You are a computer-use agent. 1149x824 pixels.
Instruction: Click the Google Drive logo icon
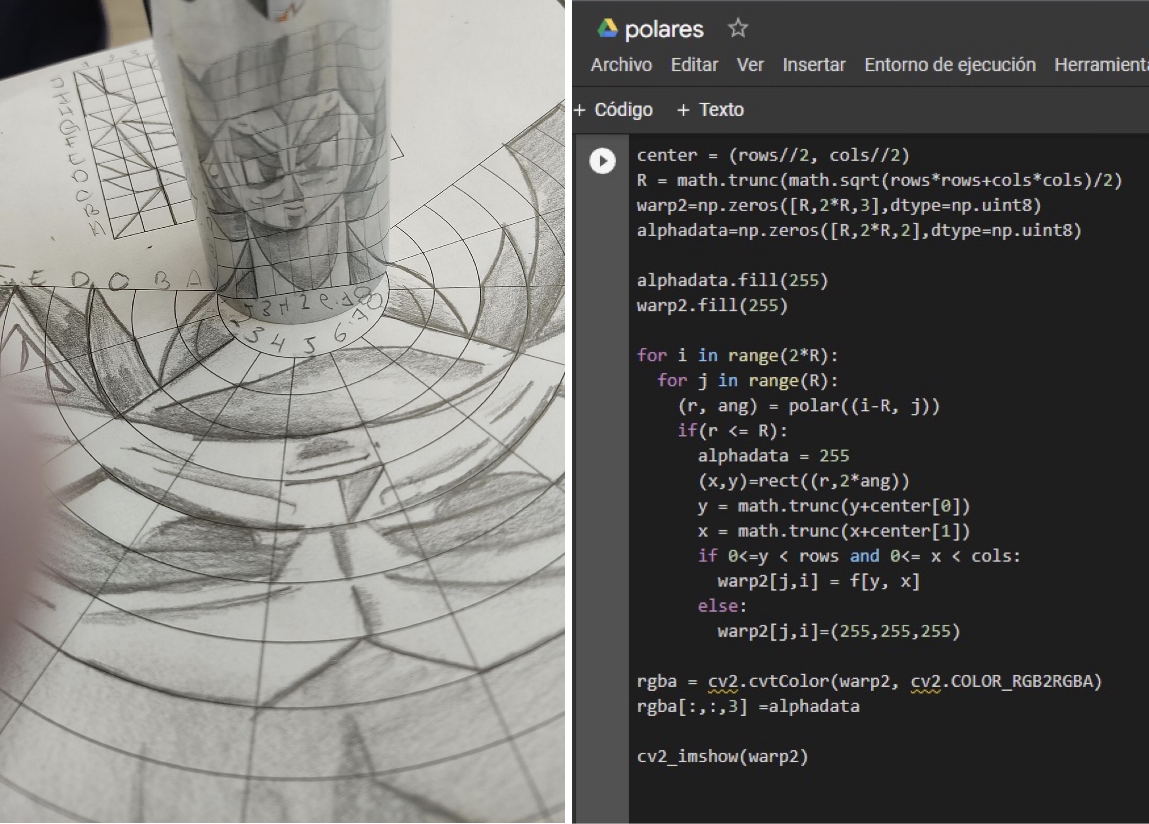click(607, 29)
